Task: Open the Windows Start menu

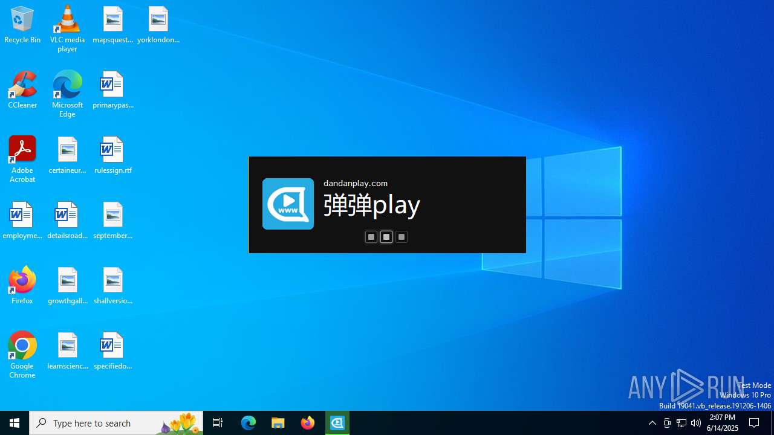Action: (15, 423)
